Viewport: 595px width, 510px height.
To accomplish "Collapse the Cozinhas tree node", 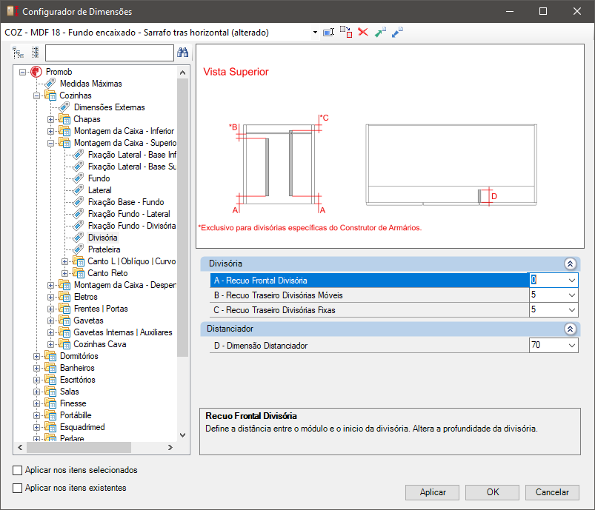I will (37, 95).
